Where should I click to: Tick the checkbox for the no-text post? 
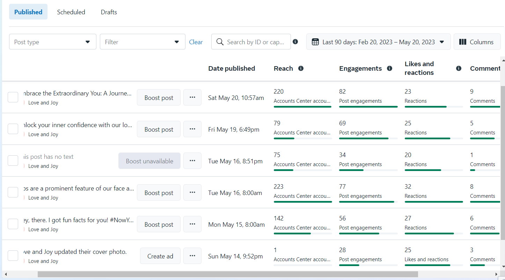point(13,161)
